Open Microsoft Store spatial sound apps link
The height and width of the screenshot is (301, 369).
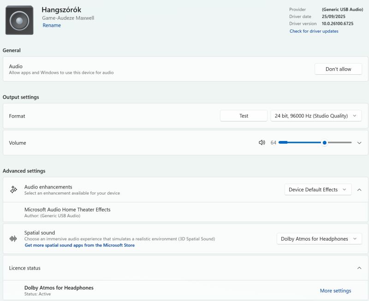point(80,245)
